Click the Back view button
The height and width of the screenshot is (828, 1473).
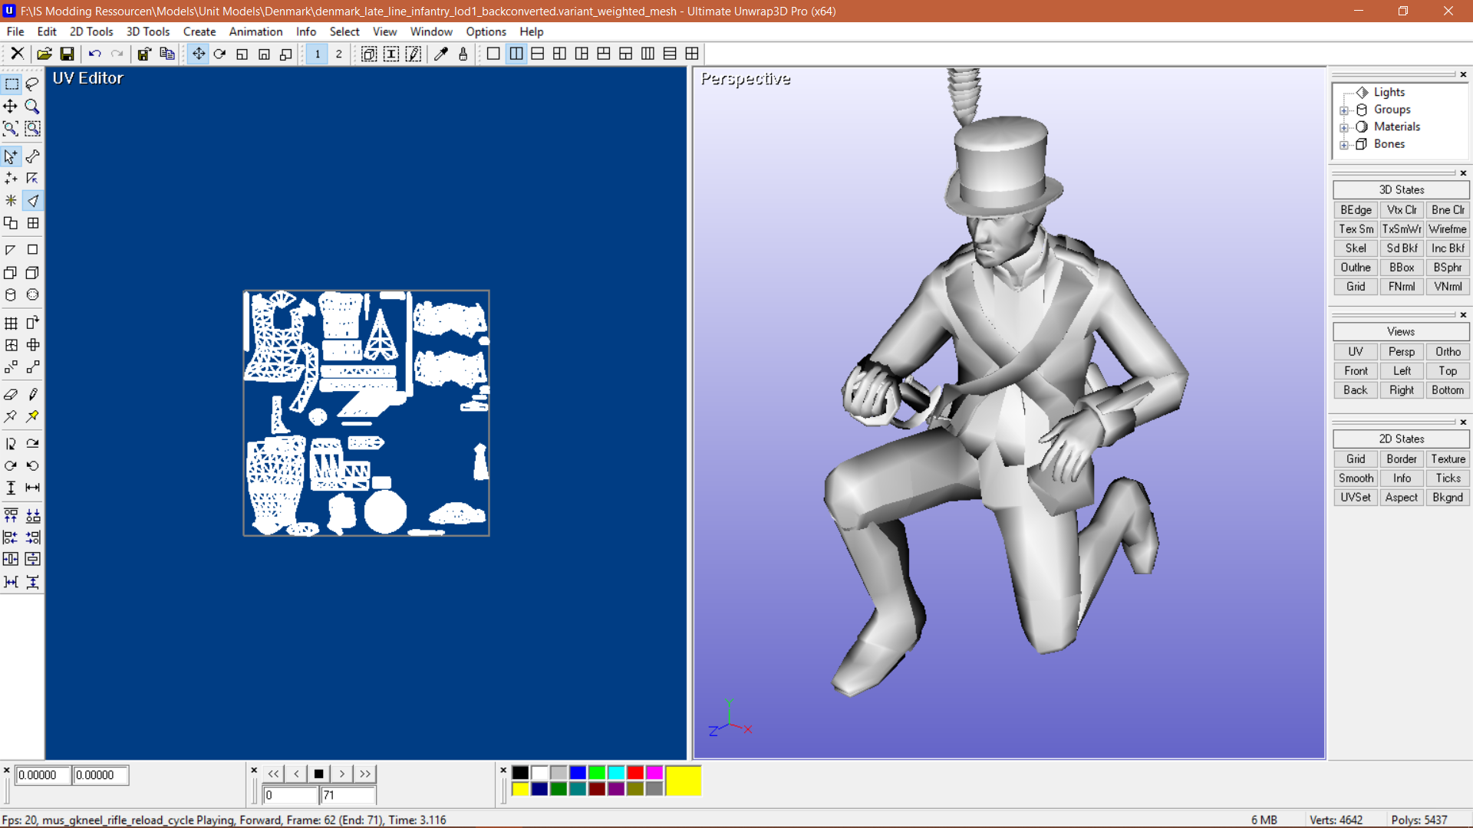point(1356,390)
